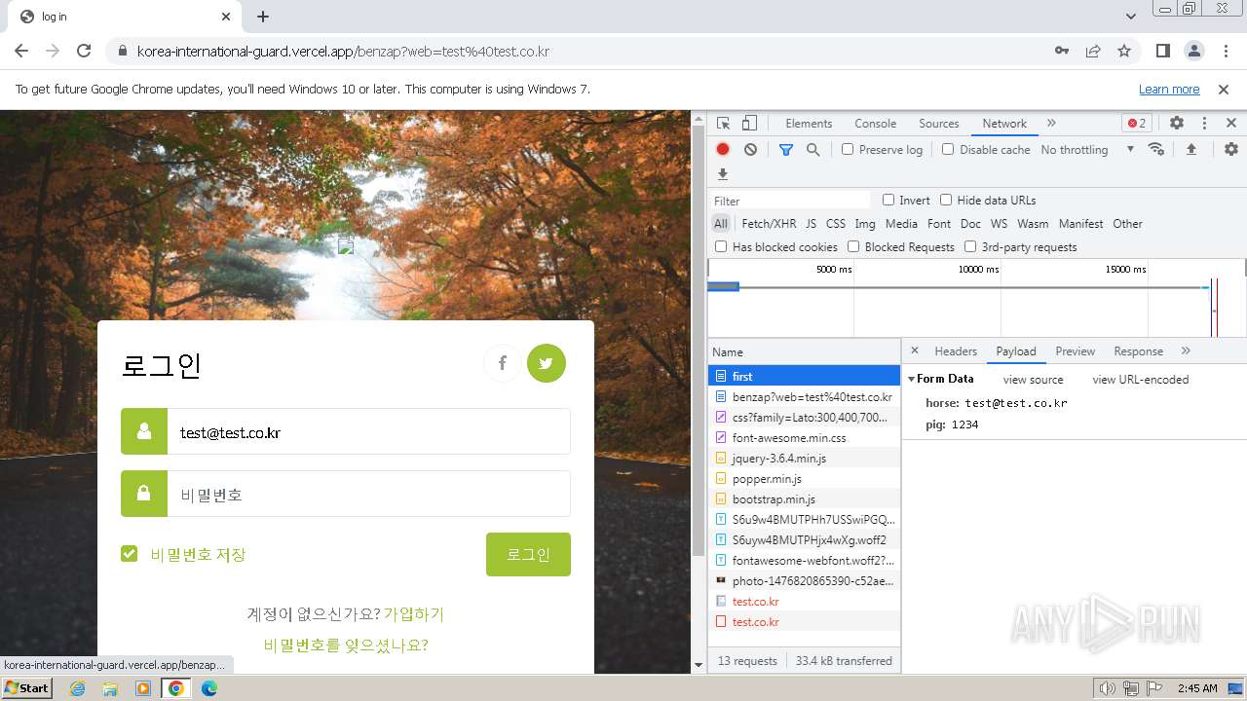Check Blocked Requests option
This screenshot has width=1247, height=701.
[853, 246]
